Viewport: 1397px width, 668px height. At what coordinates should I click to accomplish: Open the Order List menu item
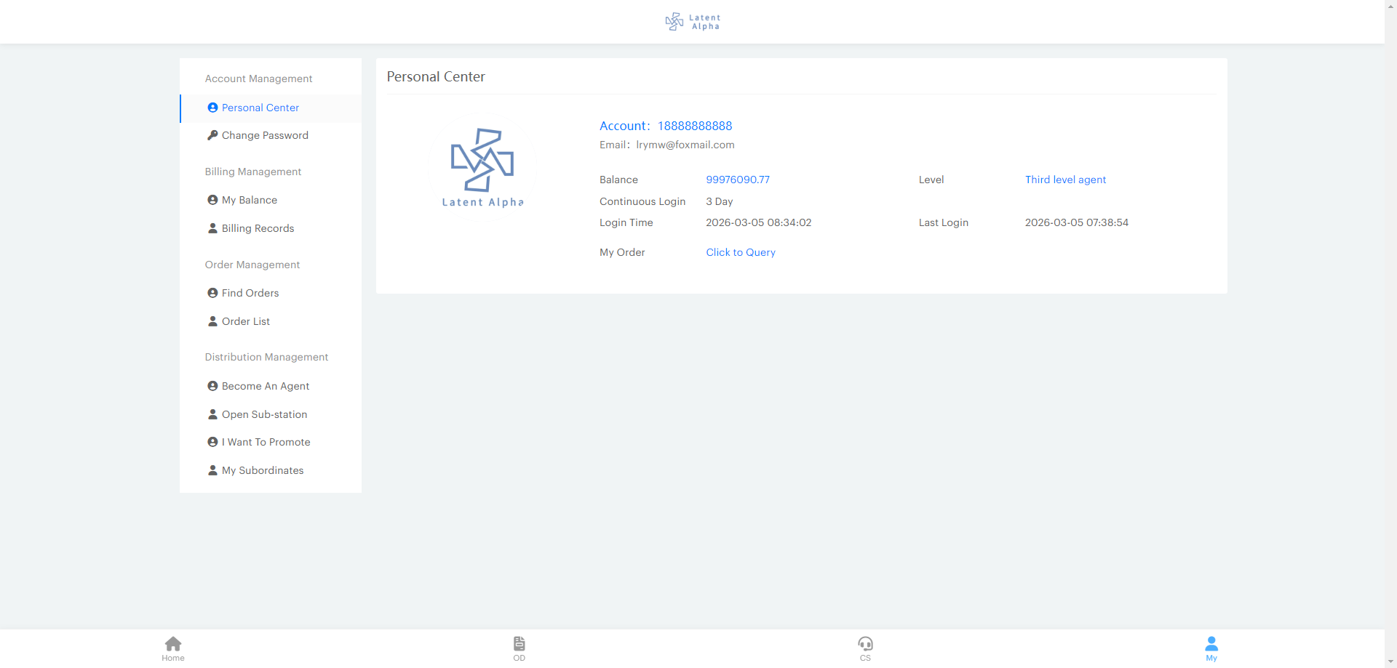[x=245, y=321]
